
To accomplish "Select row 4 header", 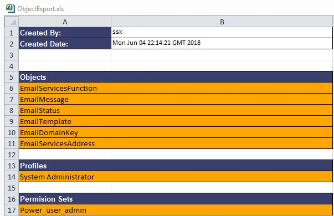I will point(12,66).
